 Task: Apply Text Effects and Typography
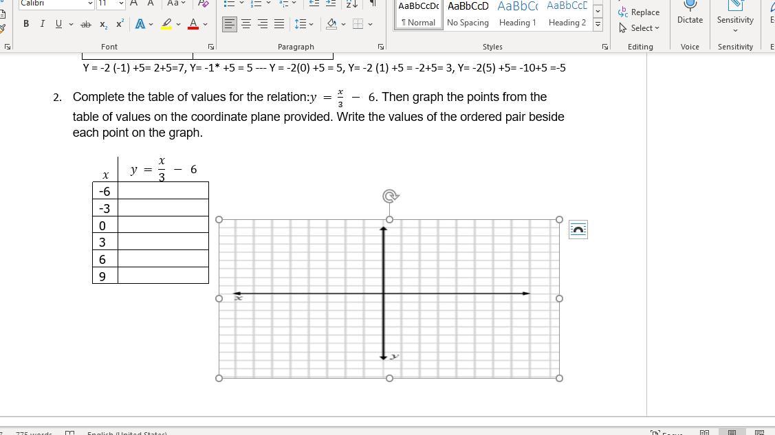(140, 23)
